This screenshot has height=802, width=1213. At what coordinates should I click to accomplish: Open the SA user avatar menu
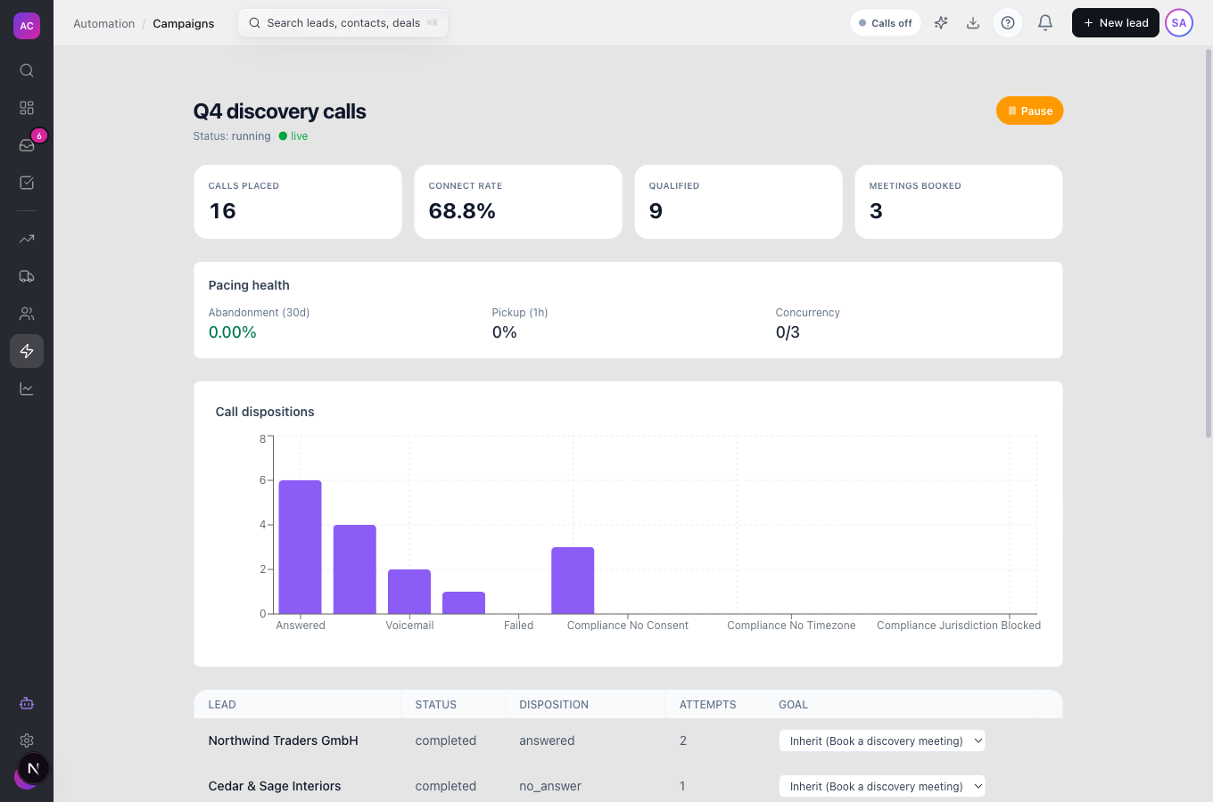[x=1179, y=23]
